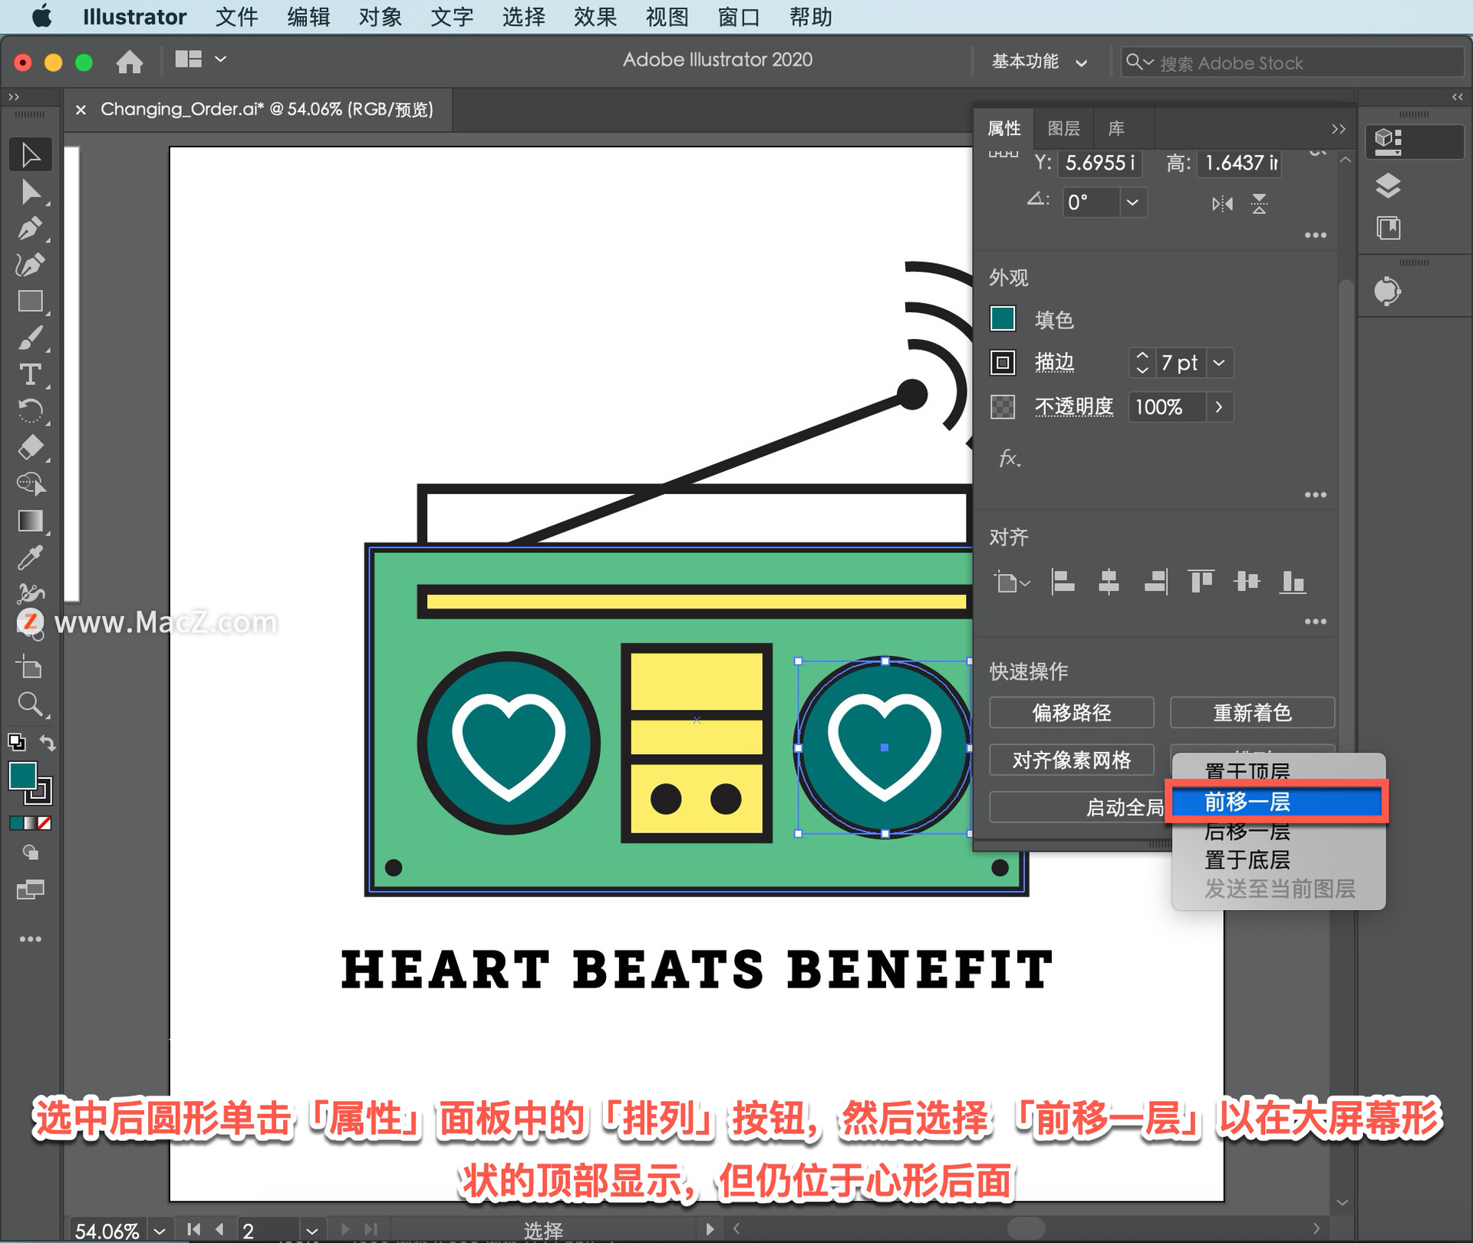Align objects to bottom edge
The height and width of the screenshot is (1243, 1473).
1293,582
